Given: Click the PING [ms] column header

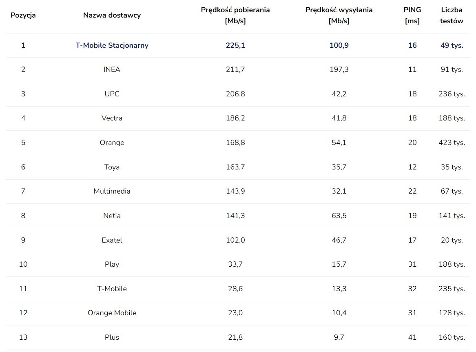Looking at the screenshot, I should [x=412, y=15].
